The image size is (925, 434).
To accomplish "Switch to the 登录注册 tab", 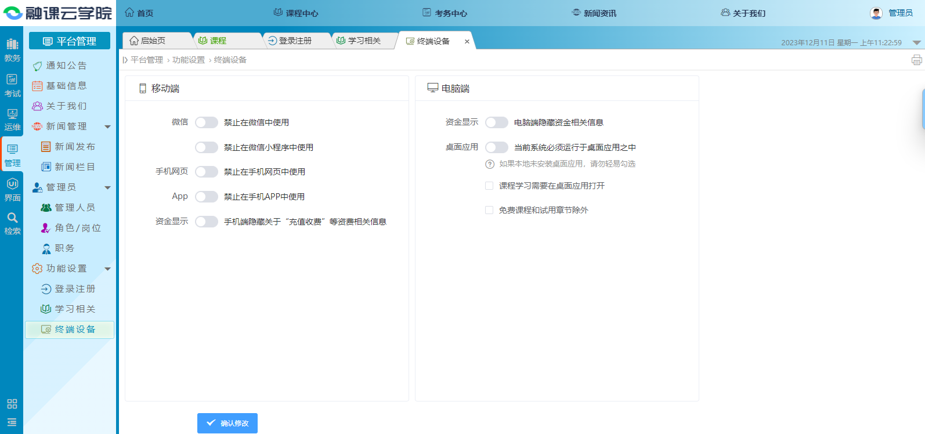I will 295,41.
